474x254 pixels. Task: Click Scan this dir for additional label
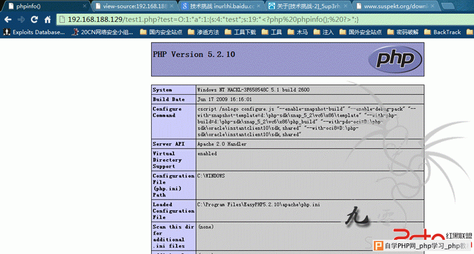click(174, 236)
